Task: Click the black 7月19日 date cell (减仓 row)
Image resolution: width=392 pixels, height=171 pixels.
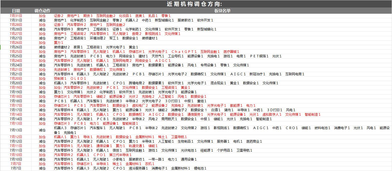Action: tap(16, 92)
